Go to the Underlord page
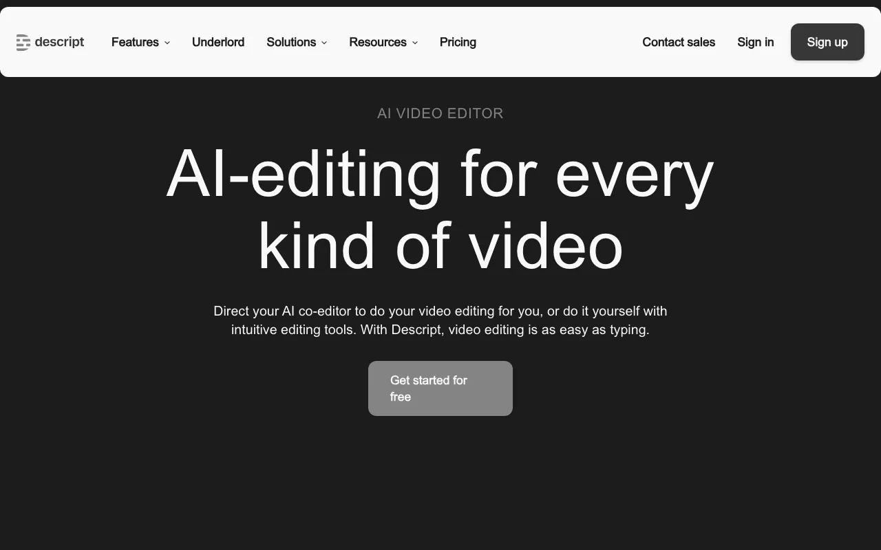Image resolution: width=881 pixels, height=550 pixels. coord(218,42)
